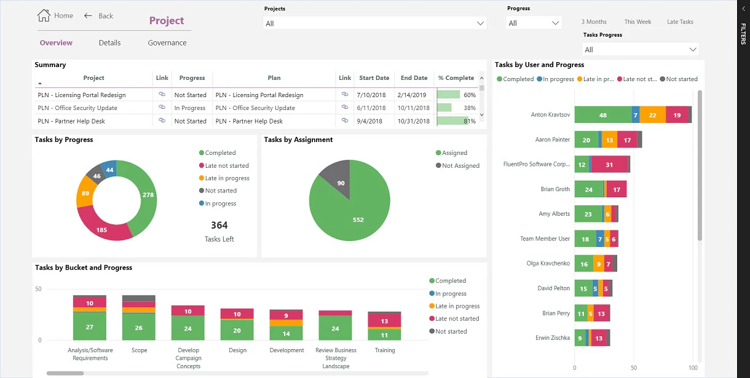This screenshot has width=750, height=378.
Task: Open plan link icon dated 7/10/2018
Action: (345, 95)
